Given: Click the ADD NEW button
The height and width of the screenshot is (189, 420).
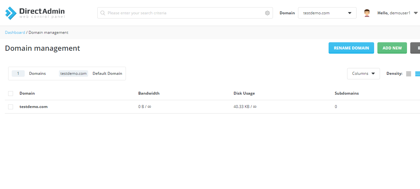Looking at the screenshot, I should [x=392, y=48].
